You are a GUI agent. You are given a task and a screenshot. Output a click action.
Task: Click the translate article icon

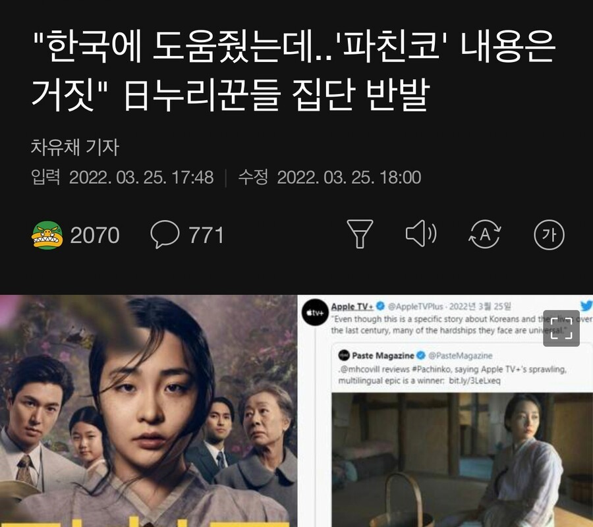(485, 235)
